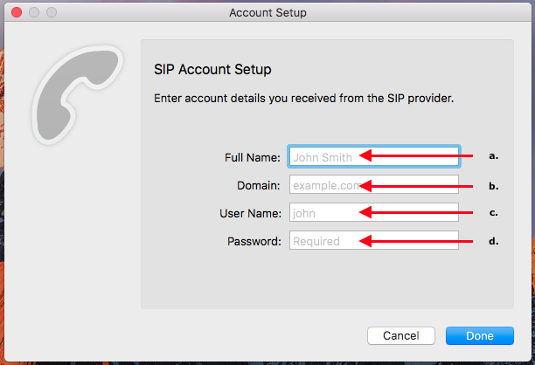Image resolution: width=535 pixels, height=365 pixels.
Task: Click the SIP provider instruction text
Action: tap(303, 98)
